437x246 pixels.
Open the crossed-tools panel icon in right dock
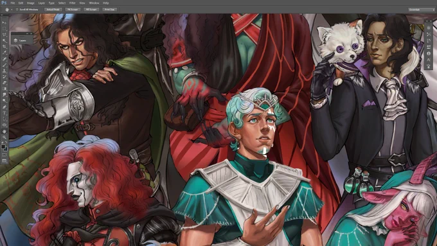[x=429, y=34]
